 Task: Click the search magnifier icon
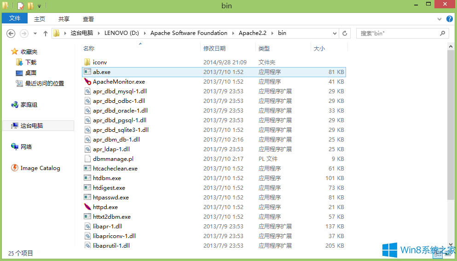[x=442, y=33]
